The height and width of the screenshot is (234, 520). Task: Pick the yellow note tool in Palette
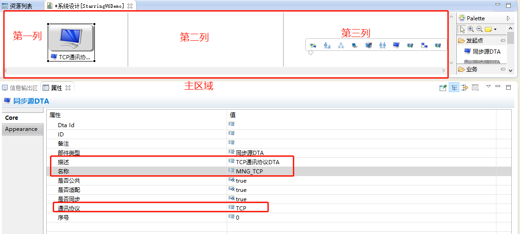[x=488, y=30]
